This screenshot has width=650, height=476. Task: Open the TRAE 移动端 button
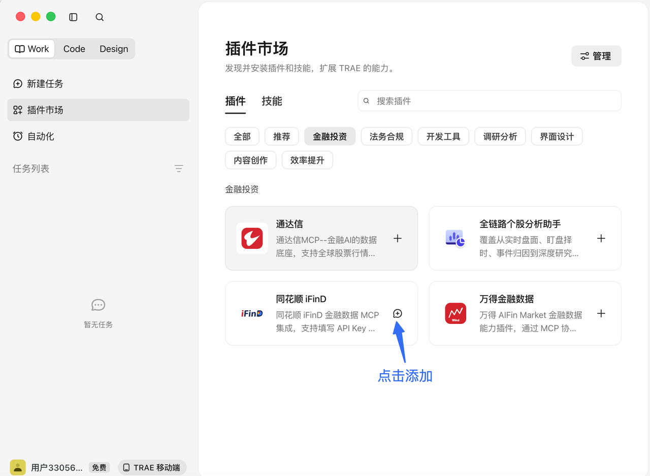[x=152, y=467]
